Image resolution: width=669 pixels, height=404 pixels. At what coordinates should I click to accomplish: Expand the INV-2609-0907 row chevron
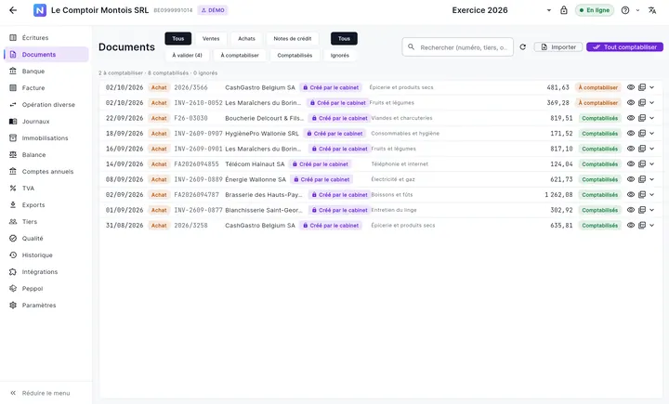point(652,134)
